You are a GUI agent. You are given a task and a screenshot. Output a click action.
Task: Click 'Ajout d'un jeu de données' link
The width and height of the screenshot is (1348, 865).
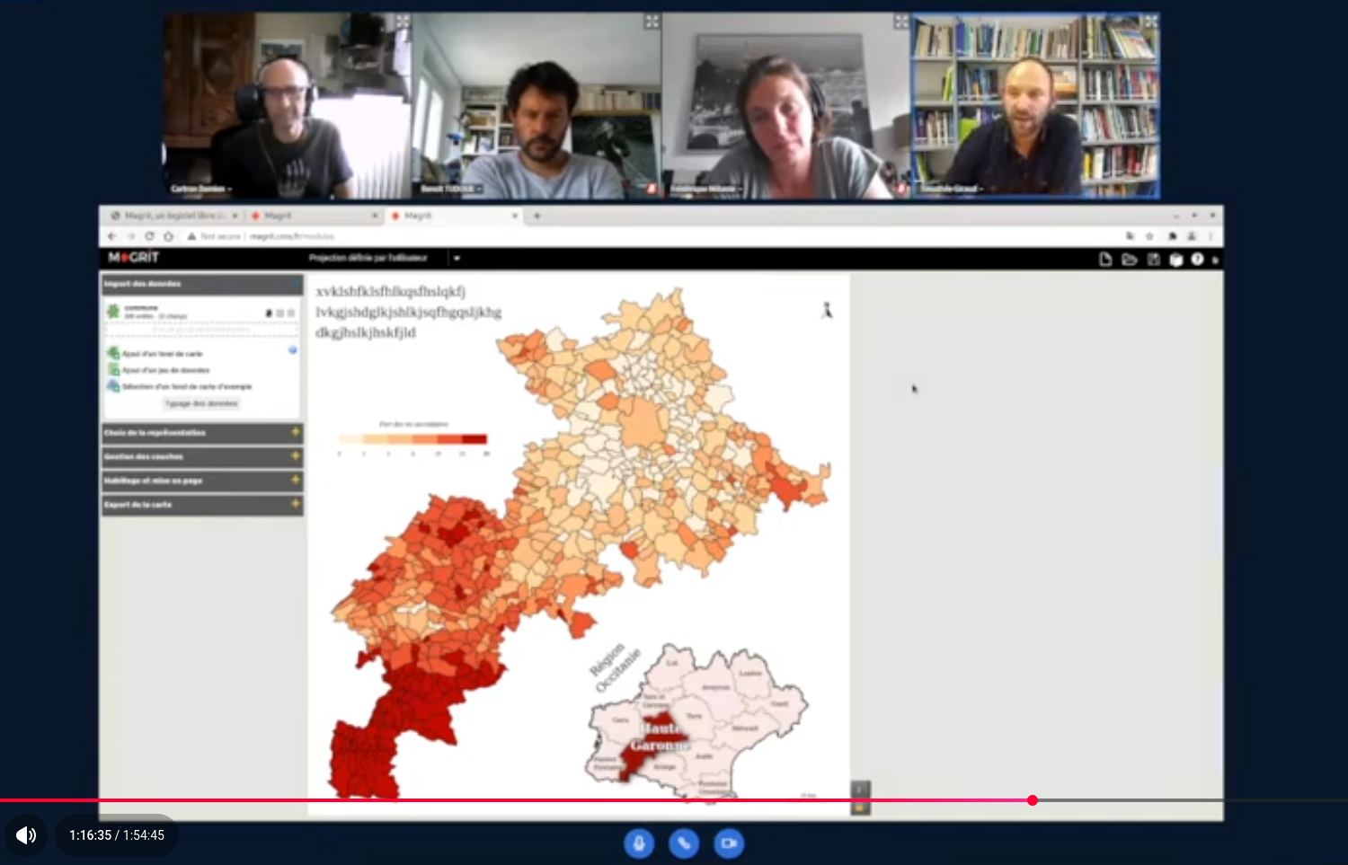(165, 370)
